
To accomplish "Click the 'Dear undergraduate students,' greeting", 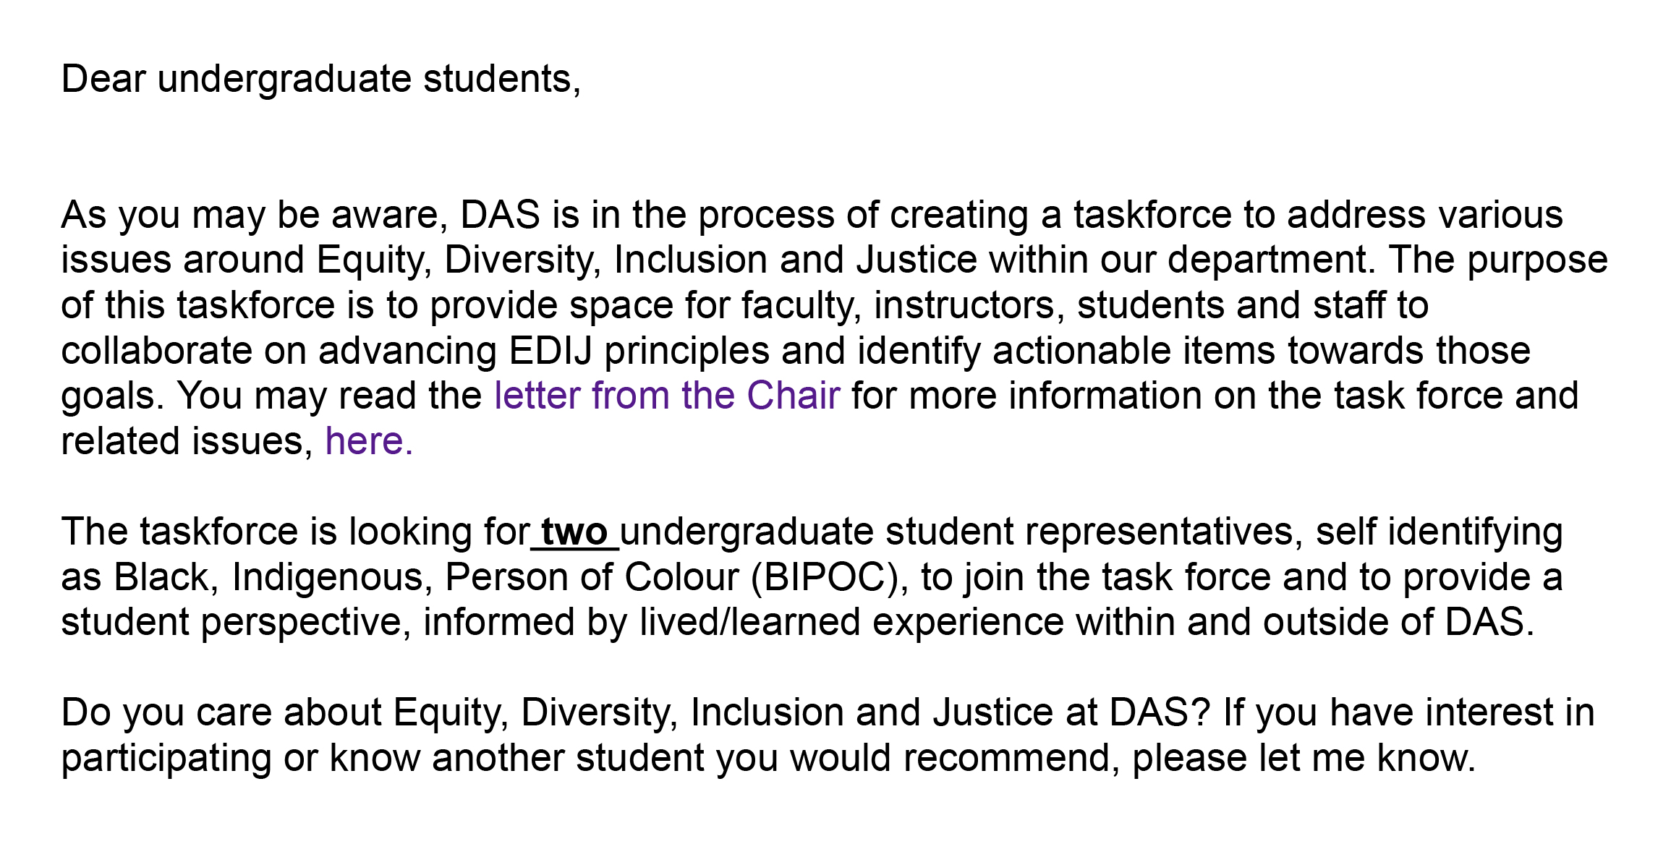I will pos(321,80).
